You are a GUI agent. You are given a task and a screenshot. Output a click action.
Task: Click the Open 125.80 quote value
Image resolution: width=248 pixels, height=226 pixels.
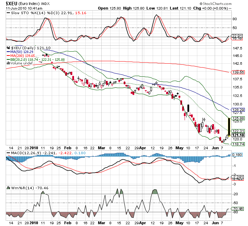[109, 8]
